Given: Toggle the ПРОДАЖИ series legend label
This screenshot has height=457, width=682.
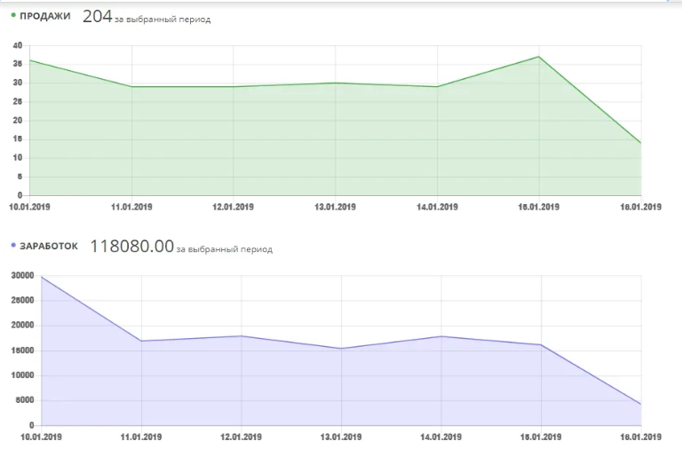Looking at the screenshot, I should pos(45,16).
